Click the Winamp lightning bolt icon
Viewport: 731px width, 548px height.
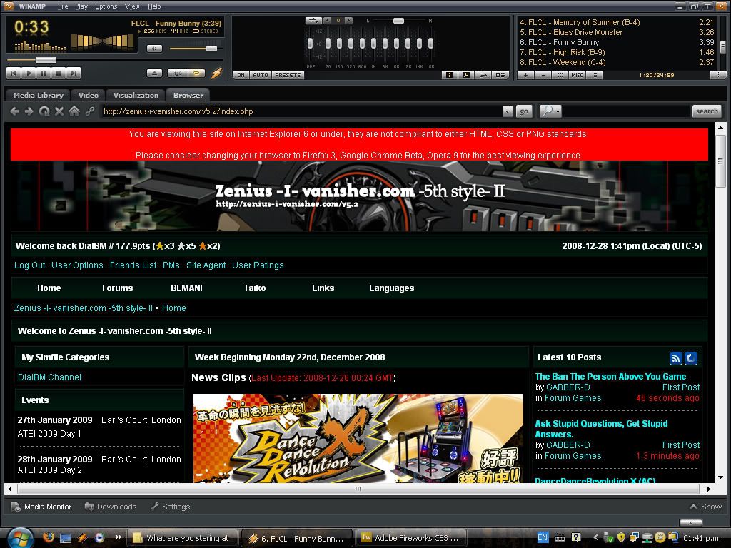[x=217, y=73]
